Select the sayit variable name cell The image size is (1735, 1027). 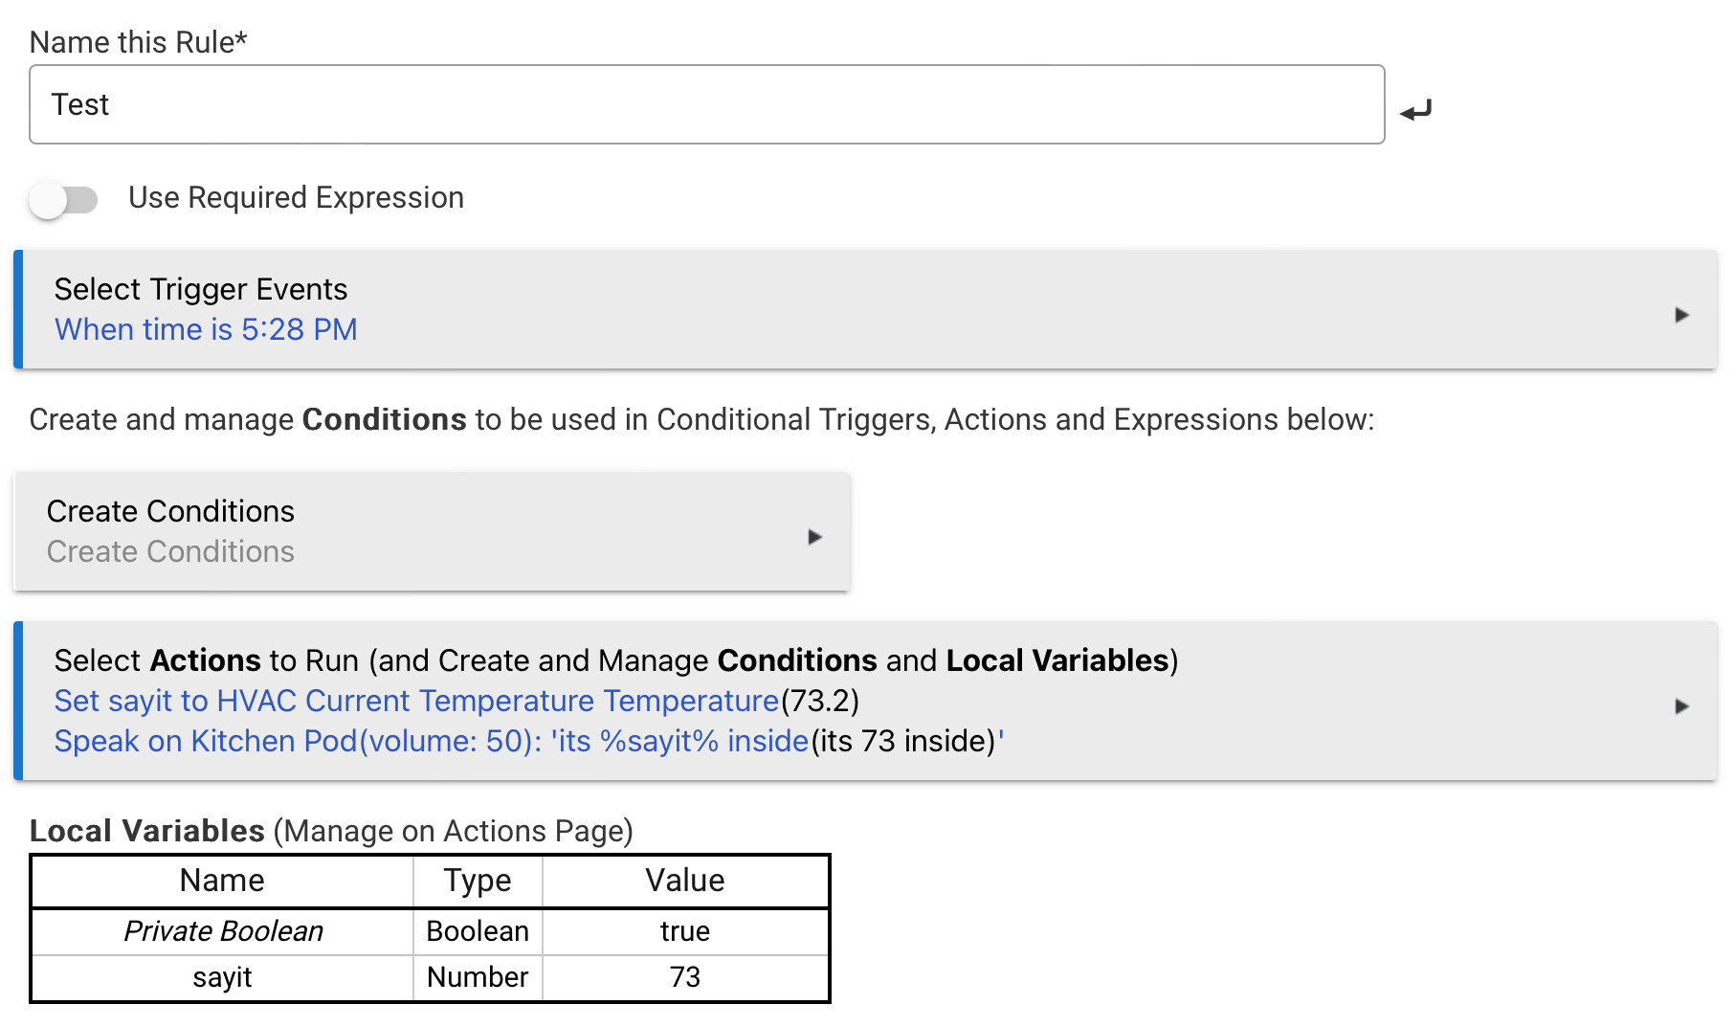click(x=222, y=977)
